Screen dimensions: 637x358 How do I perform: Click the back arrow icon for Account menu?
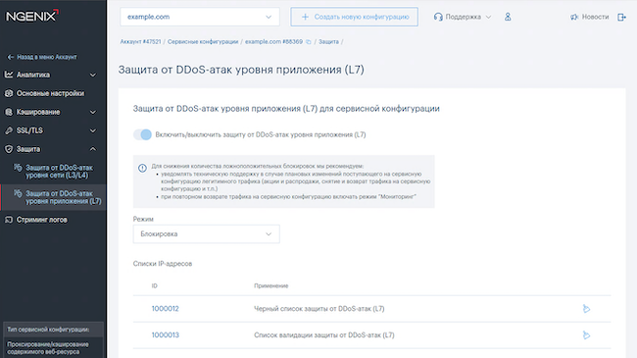tap(11, 57)
